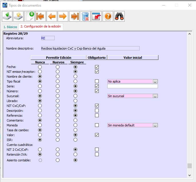Image resolution: width=196 pixels, height=182 pixels.
Task: Click the 'Nuevos' column label
Action: point(58,62)
